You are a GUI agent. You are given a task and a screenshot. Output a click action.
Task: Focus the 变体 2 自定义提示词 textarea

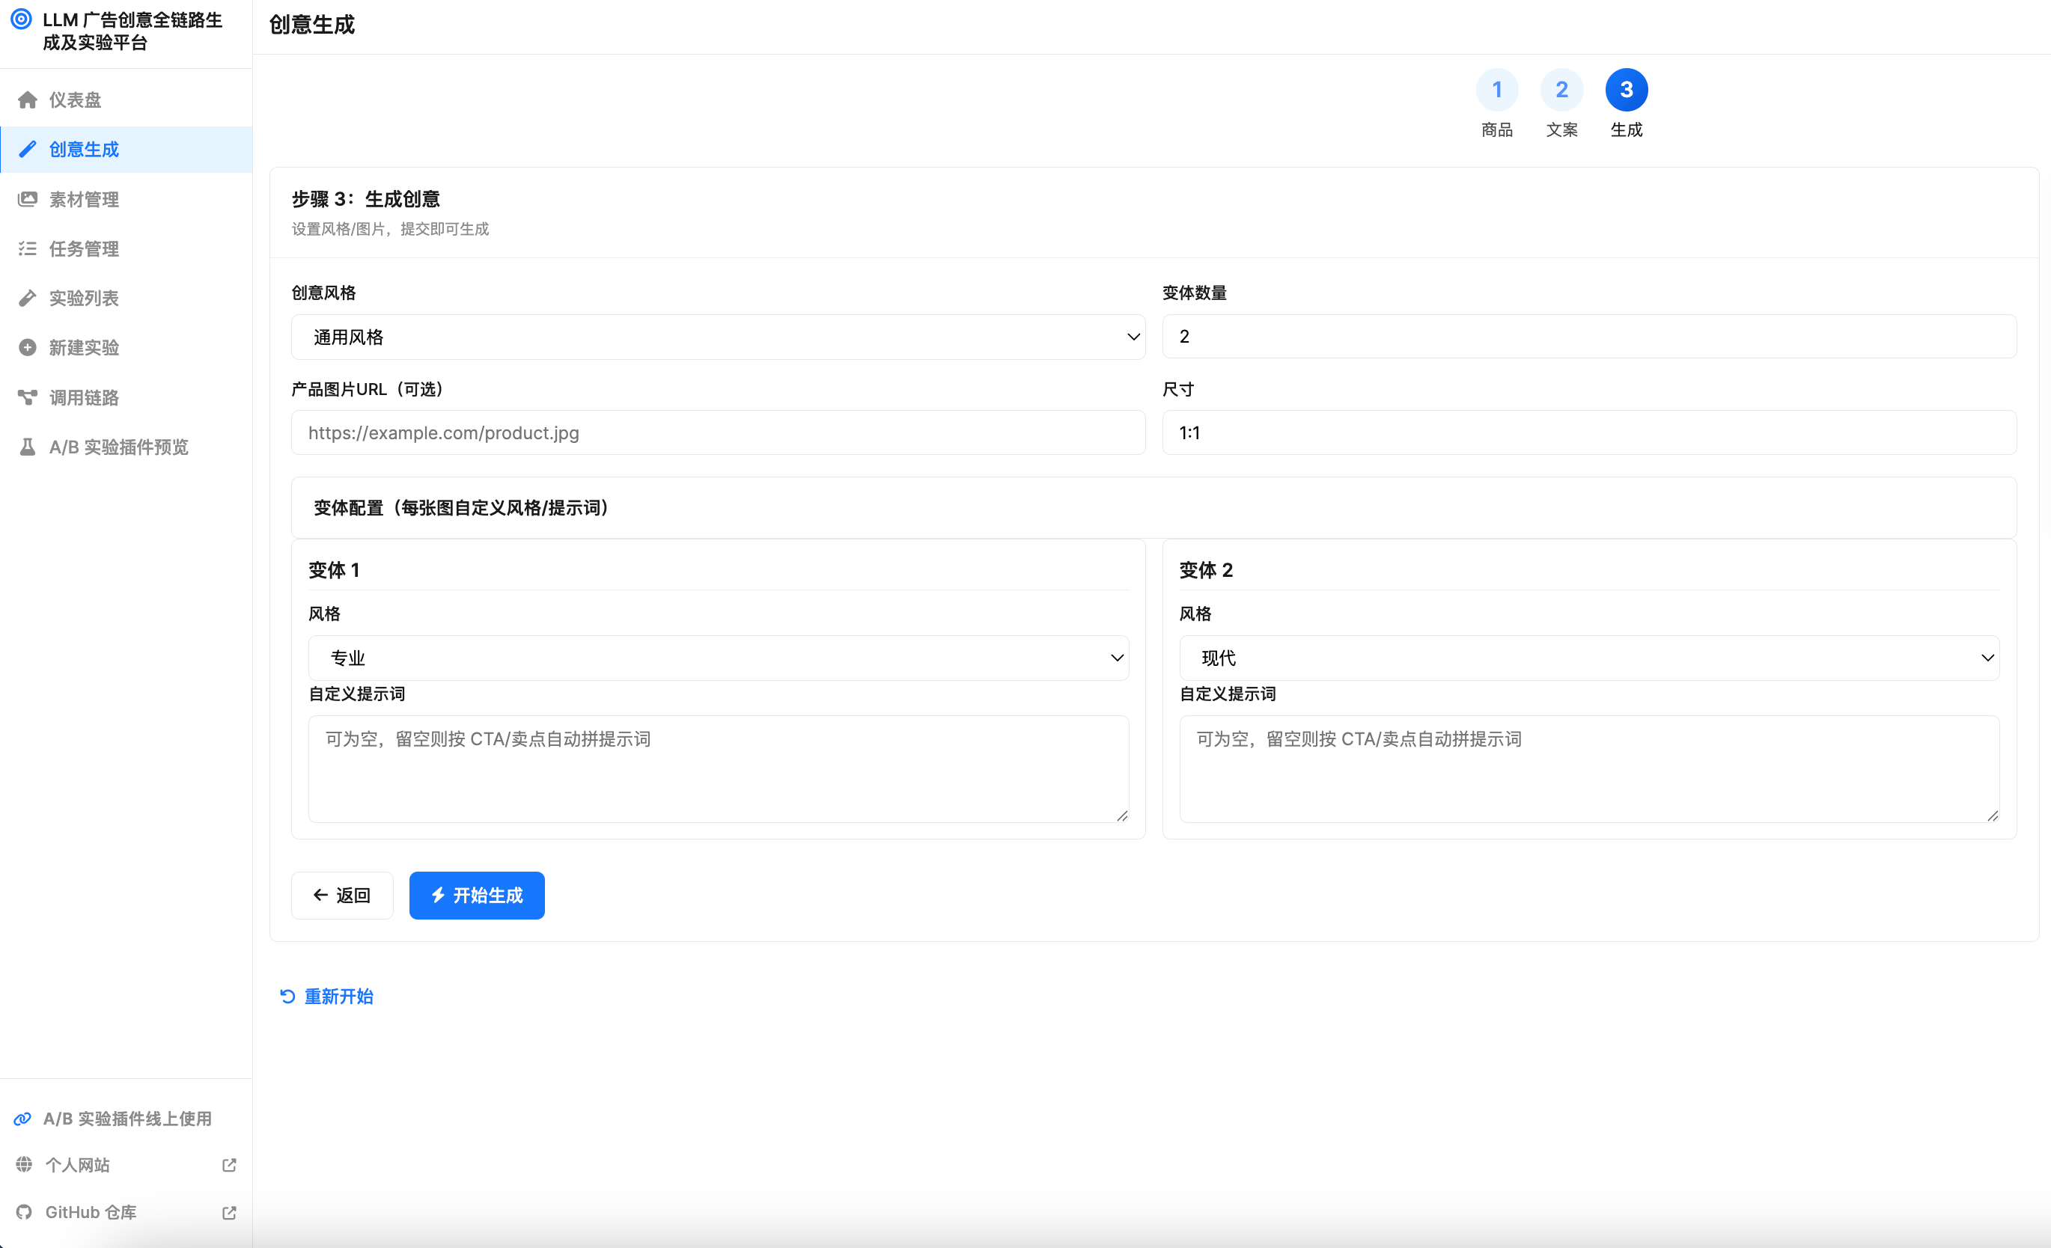click(1589, 768)
